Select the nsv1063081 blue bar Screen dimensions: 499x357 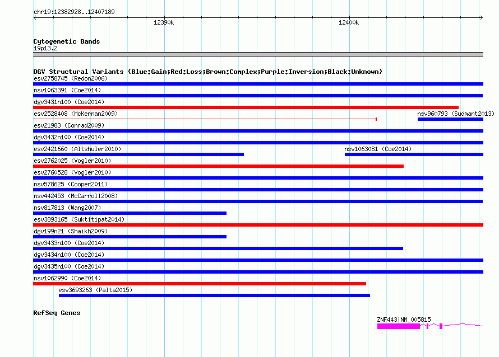[414, 154]
